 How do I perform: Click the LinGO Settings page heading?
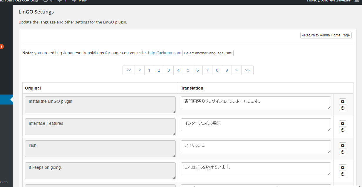click(36, 12)
